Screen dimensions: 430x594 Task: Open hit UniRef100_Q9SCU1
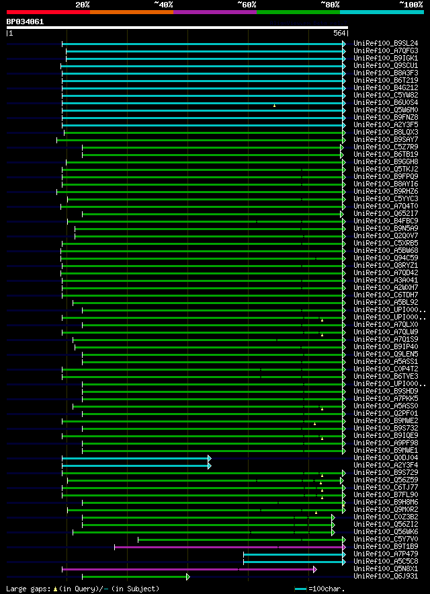click(x=386, y=65)
